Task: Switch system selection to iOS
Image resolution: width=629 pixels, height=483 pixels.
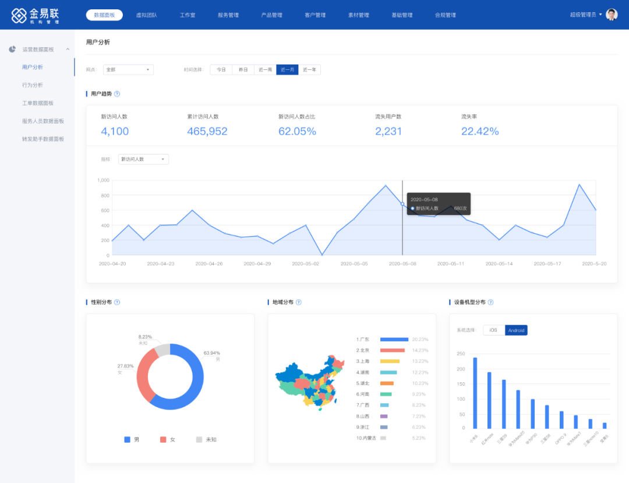Action: pyautogui.click(x=493, y=330)
